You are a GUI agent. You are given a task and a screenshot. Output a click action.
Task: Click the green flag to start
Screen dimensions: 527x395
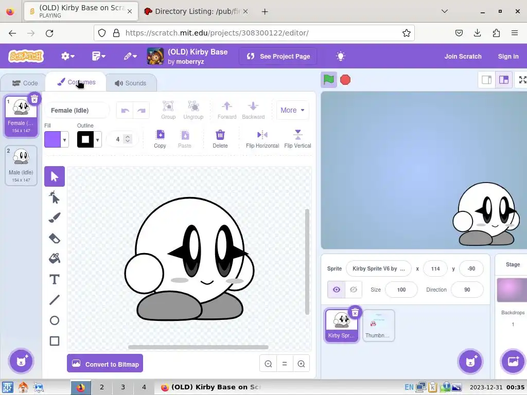(x=329, y=80)
